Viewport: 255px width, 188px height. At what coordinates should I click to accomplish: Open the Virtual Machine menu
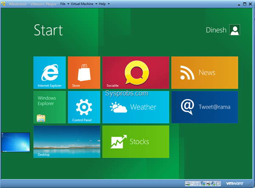point(82,4)
